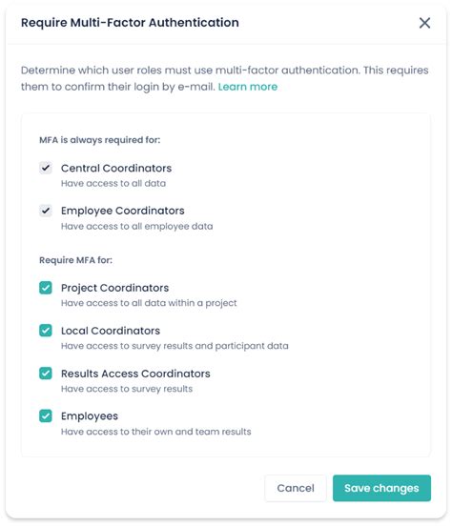Disable MFA for Local Coordinators checkbox

pos(46,331)
